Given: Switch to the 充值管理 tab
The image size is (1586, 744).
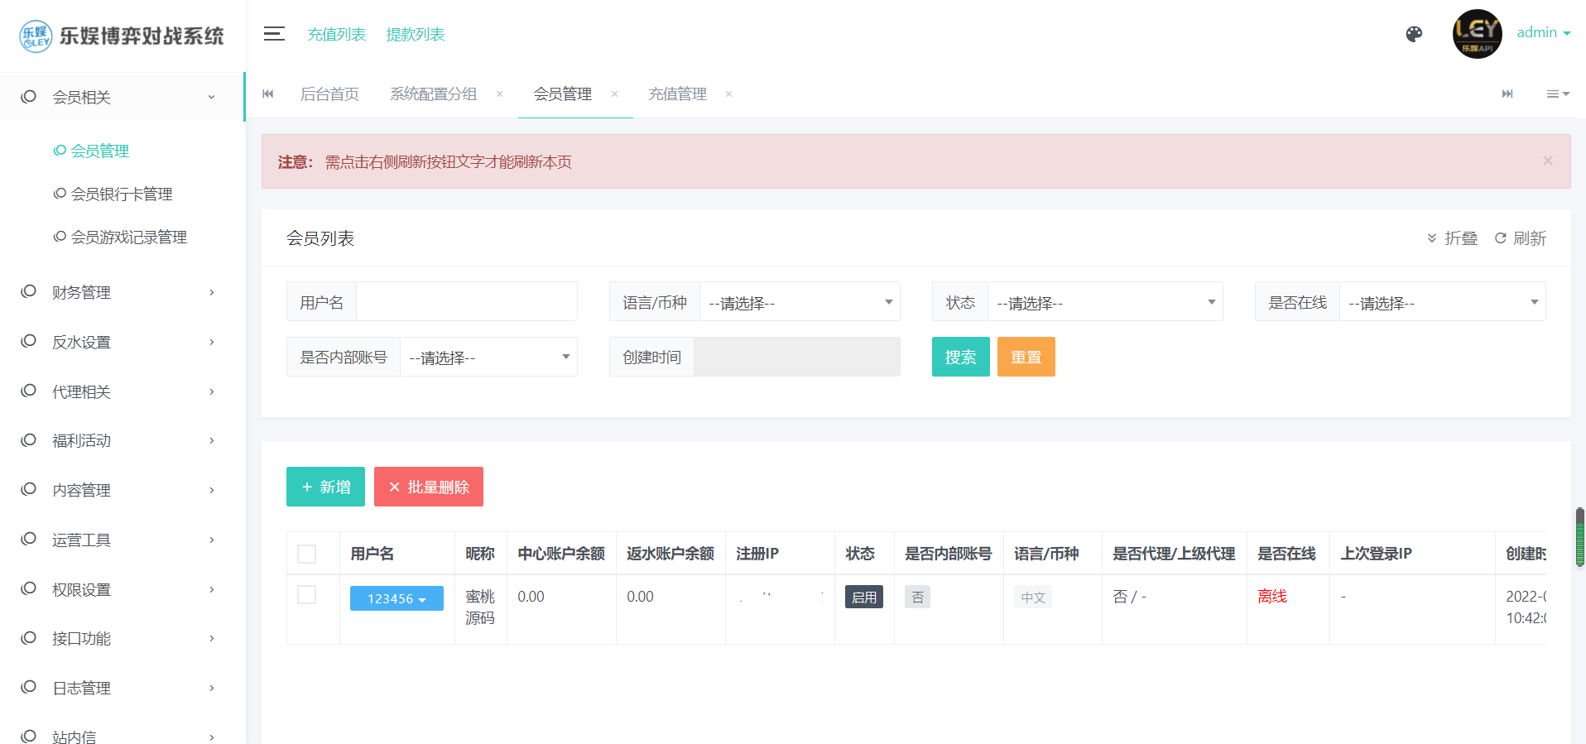Looking at the screenshot, I should [677, 94].
